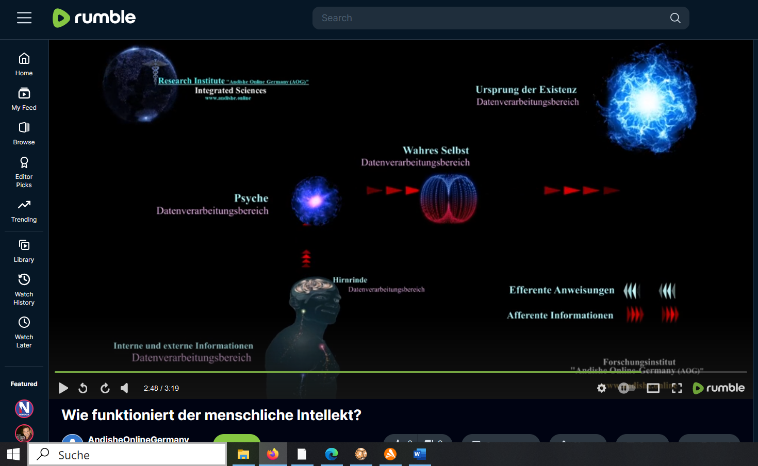This screenshot has height=466, width=758.
Task: Switch to Firefox in the taskbar
Action: click(273, 454)
